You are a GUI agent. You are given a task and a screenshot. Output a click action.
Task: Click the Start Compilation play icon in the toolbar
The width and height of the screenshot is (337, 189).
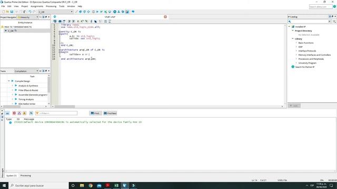[x=97, y=12]
